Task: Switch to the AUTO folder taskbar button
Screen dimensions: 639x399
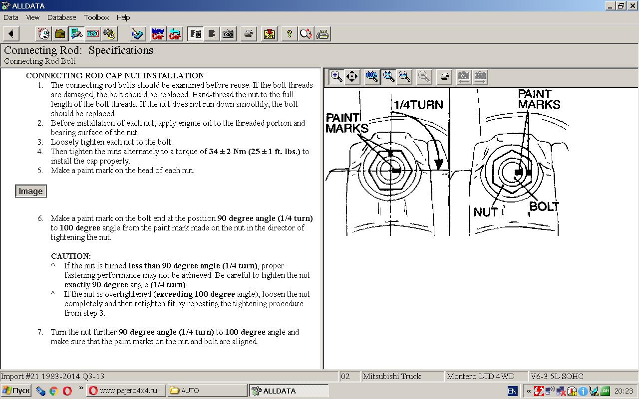Action: click(207, 391)
